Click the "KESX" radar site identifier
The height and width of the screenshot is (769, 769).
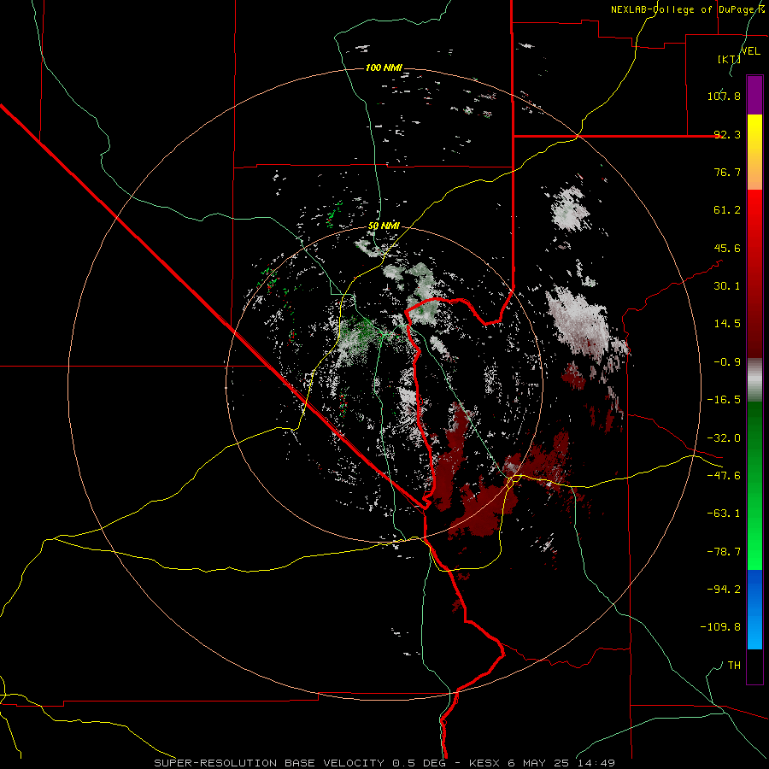486,763
